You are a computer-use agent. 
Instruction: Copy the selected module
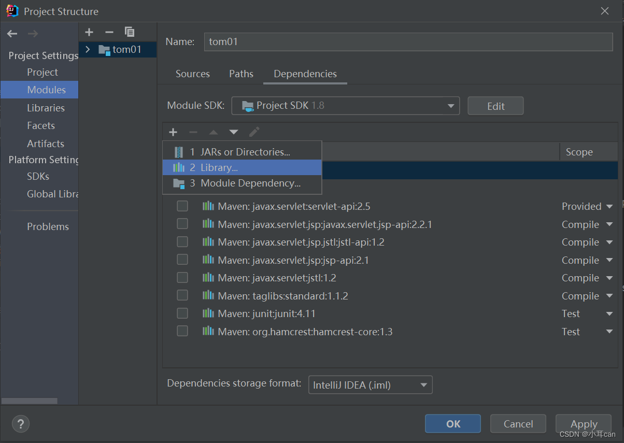click(x=130, y=32)
